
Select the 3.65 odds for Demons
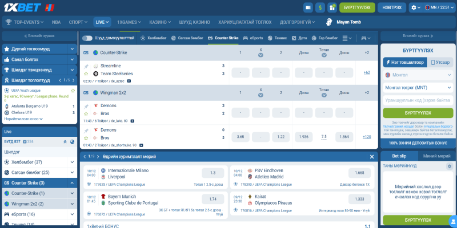pyautogui.click(x=240, y=137)
